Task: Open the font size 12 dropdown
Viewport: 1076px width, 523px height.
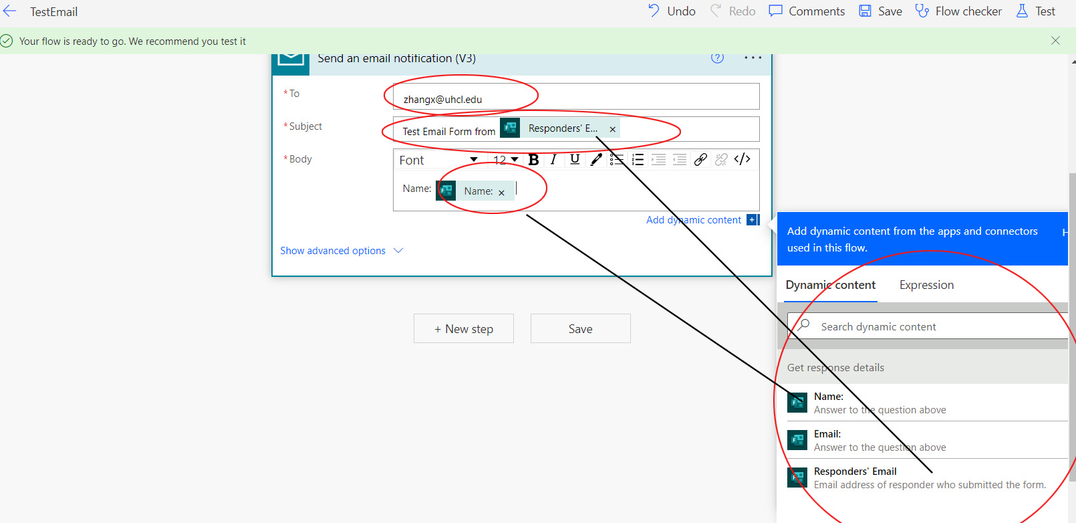Action: (506, 160)
